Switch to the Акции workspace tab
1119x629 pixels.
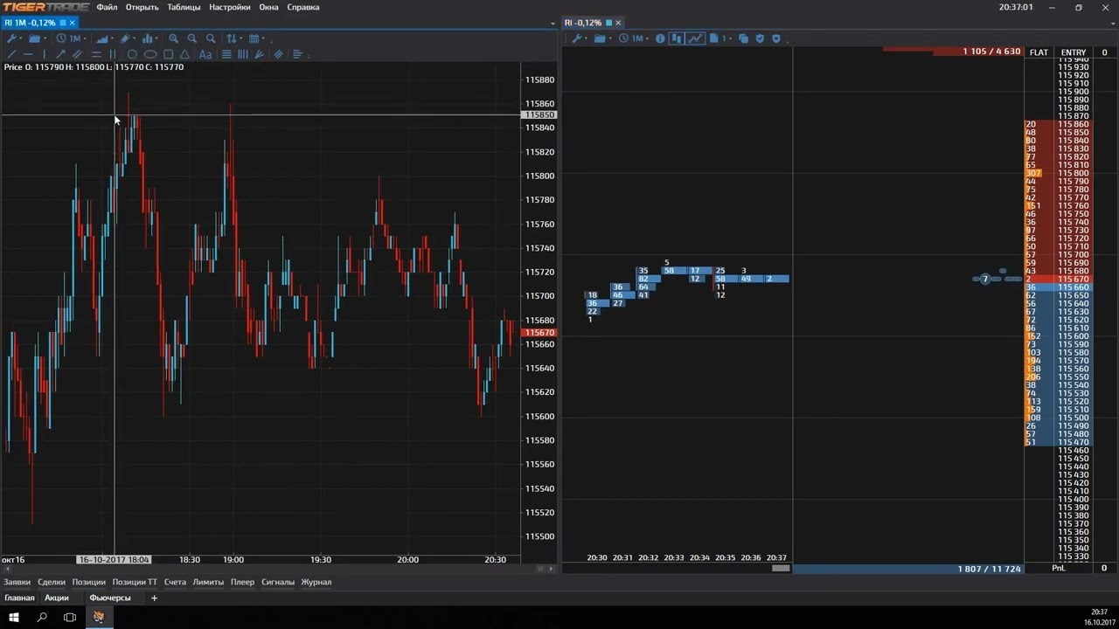tap(57, 598)
